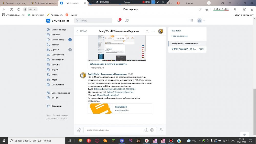Open browser downloads
The height and width of the screenshot is (144, 256).
point(252,9)
